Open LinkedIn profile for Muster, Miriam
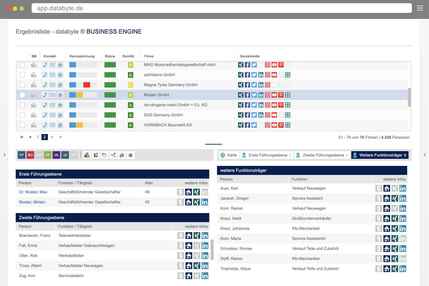 (205, 202)
